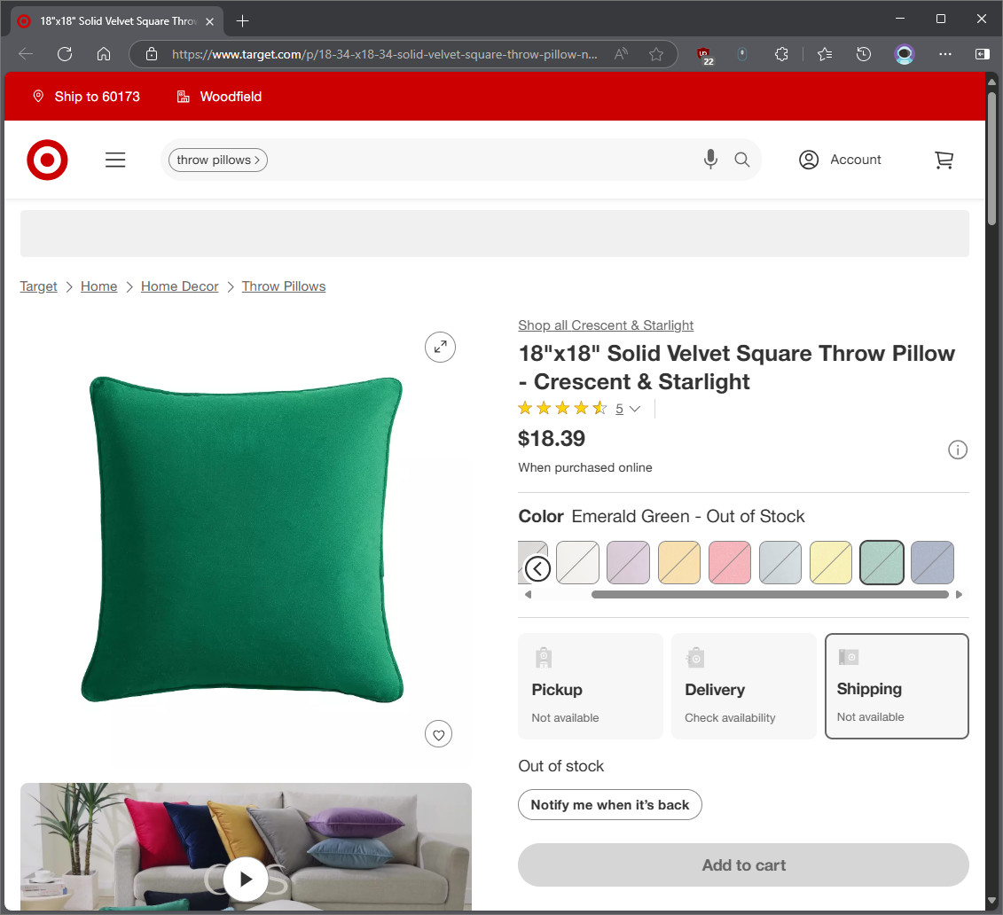Start voice search with the microphone icon
This screenshot has width=1003, height=915.
(710, 160)
